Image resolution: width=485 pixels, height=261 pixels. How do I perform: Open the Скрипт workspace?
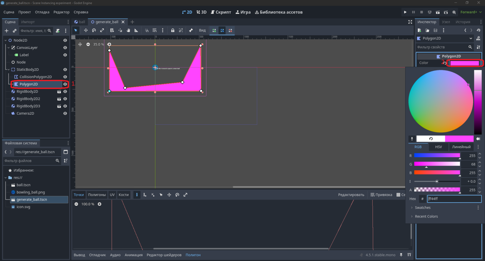click(221, 12)
